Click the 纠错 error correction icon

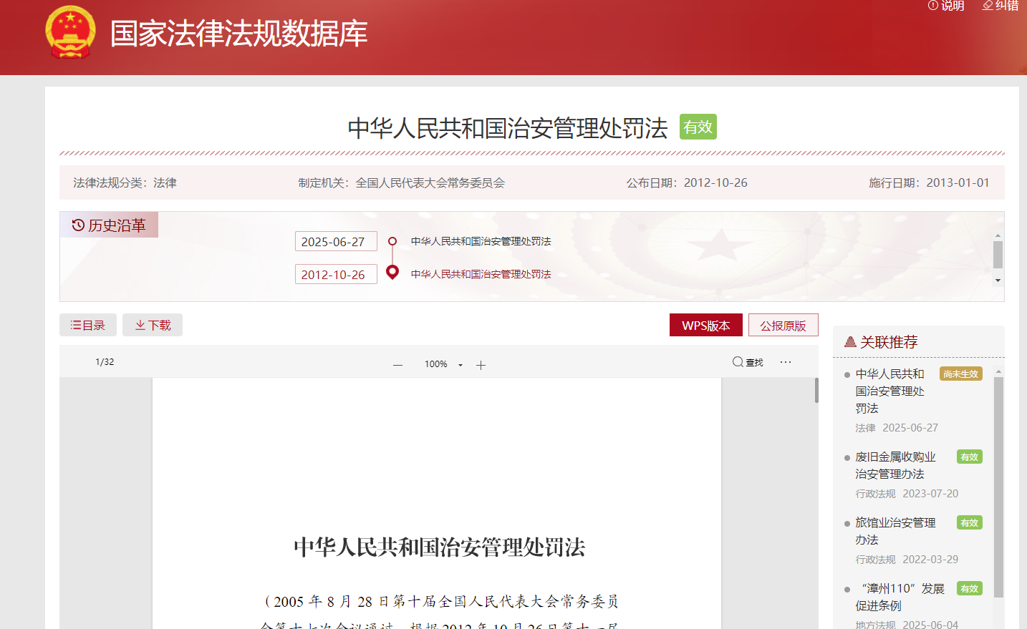point(988,6)
